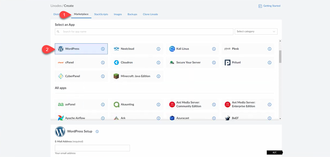Screen dimensions: 330x157
Task: Open info for Ant Media Server Enterprise Edition
Action: pyautogui.click(x=270, y=105)
